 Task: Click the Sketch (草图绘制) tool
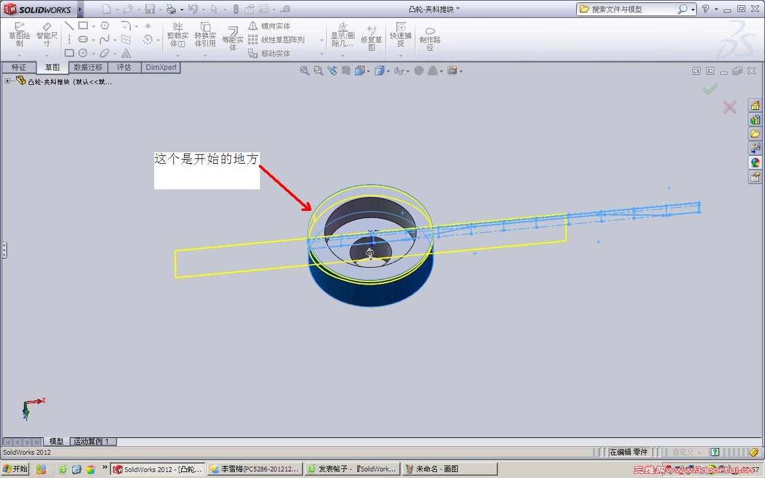pos(19,35)
